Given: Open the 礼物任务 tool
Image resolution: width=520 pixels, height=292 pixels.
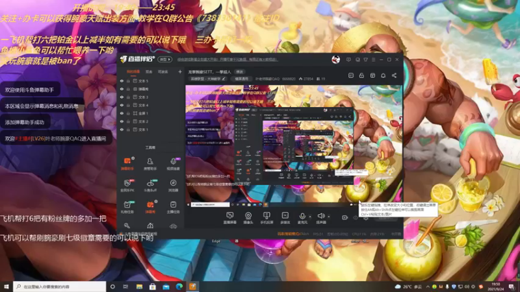Looking at the screenshot, I should tap(127, 207).
